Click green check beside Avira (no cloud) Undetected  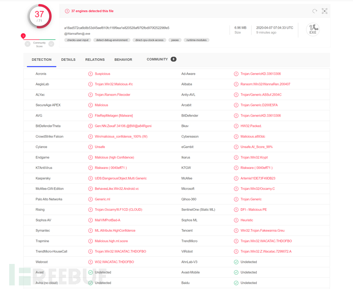click(90, 283)
